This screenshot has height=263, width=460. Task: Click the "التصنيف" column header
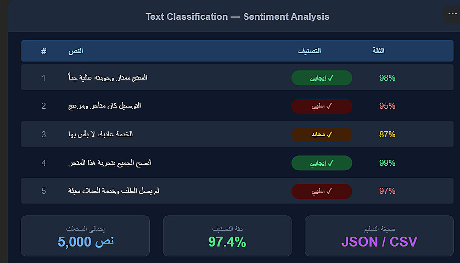pyautogui.click(x=309, y=51)
